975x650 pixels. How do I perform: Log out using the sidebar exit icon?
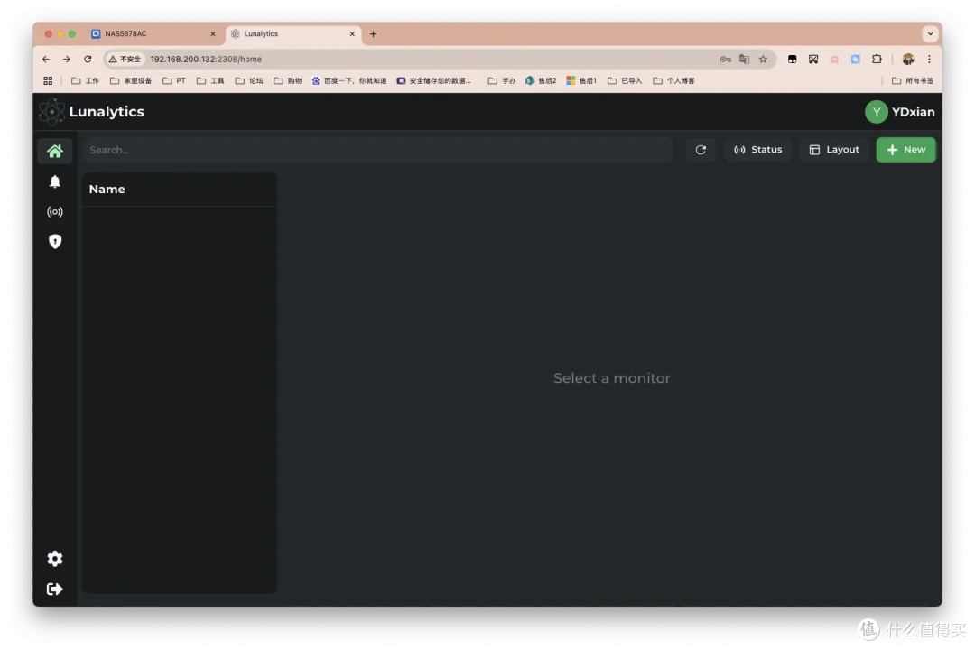[55, 589]
